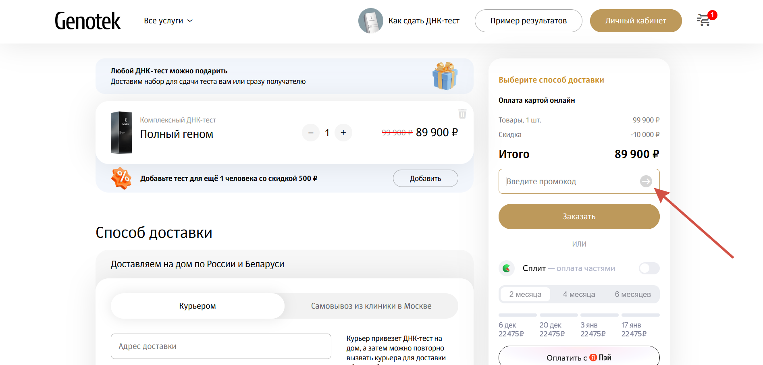Click Добавить to add another test
The height and width of the screenshot is (365, 763).
pos(425,178)
